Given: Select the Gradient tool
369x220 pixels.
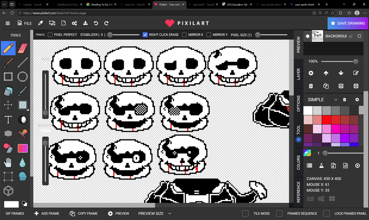Looking at the screenshot, I should (x=23, y=148).
